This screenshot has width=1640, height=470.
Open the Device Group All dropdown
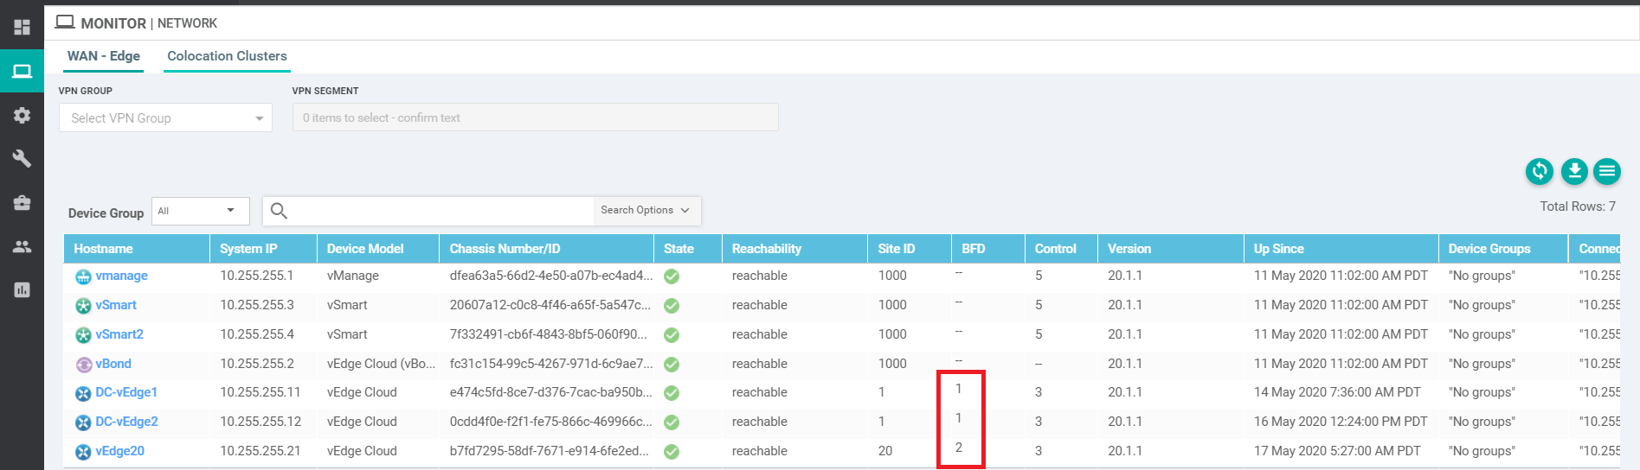pyautogui.click(x=200, y=211)
